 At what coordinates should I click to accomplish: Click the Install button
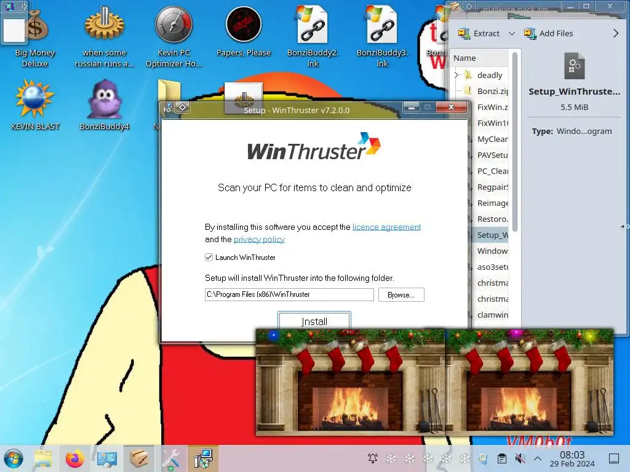click(314, 321)
